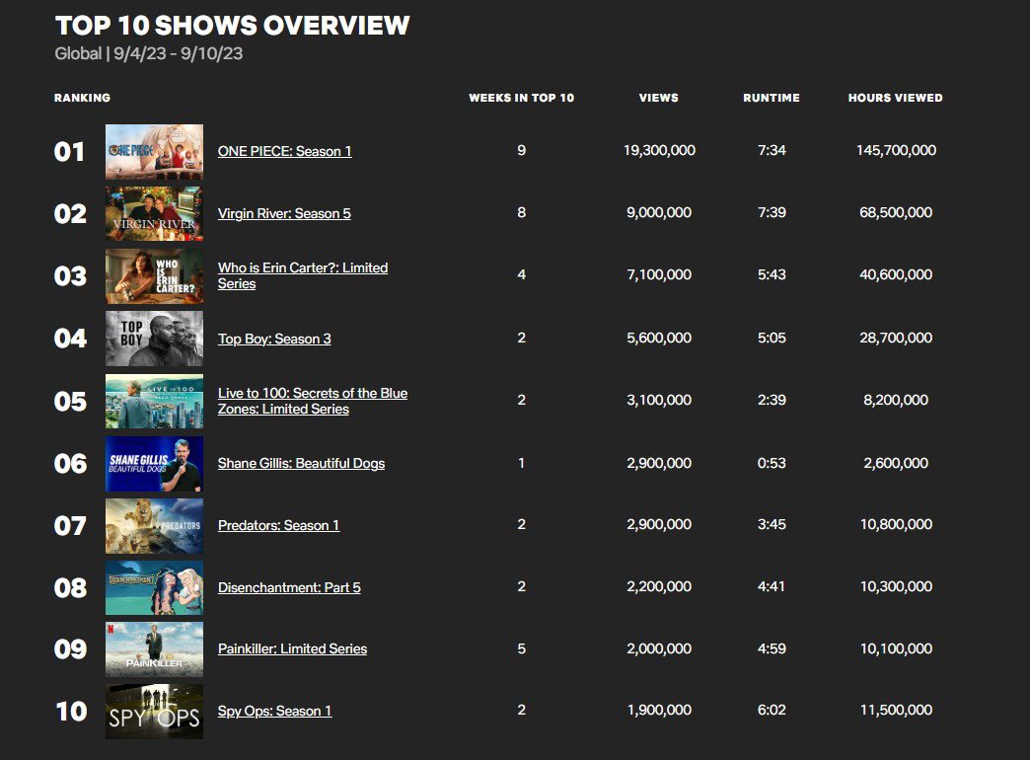The height and width of the screenshot is (760, 1030).
Task: Click the rank number 02
Action: [70, 214]
